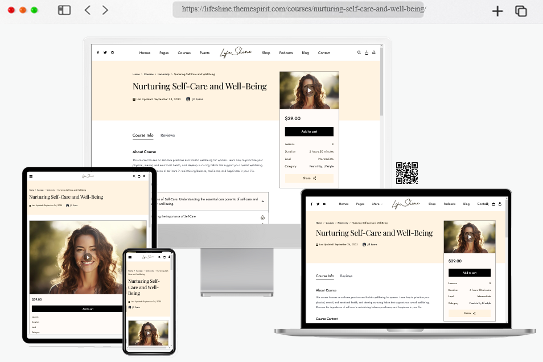Screen dimensions: 543x362
Task: Collapse the first Course Content section chevron
Action: tap(262, 200)
